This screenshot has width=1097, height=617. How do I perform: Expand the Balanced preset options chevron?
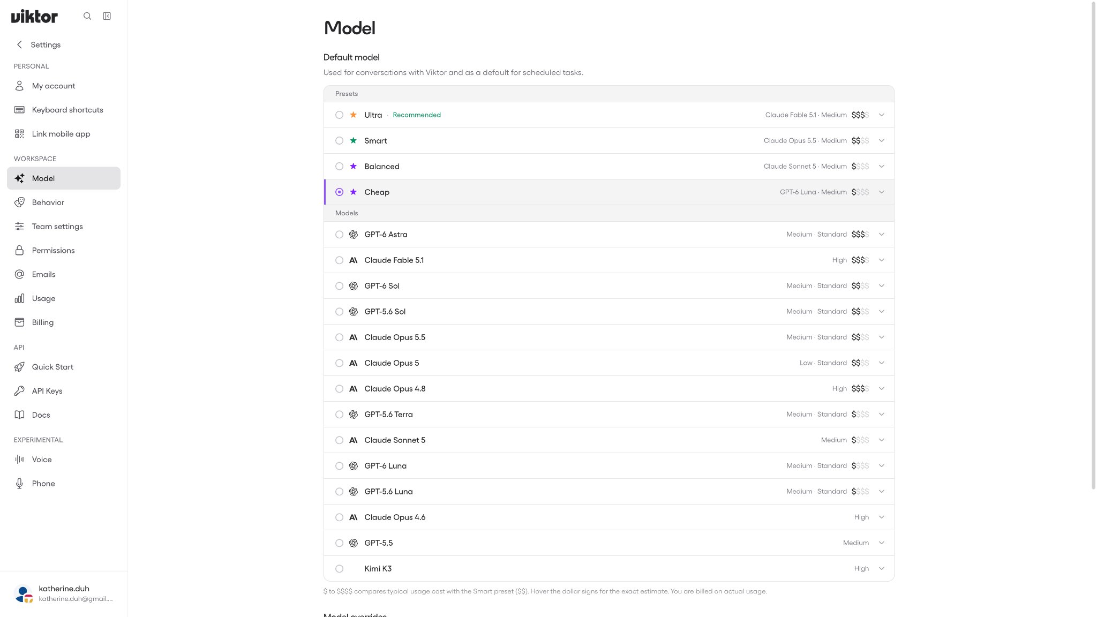pyautogui.click(x=882, y=166)
